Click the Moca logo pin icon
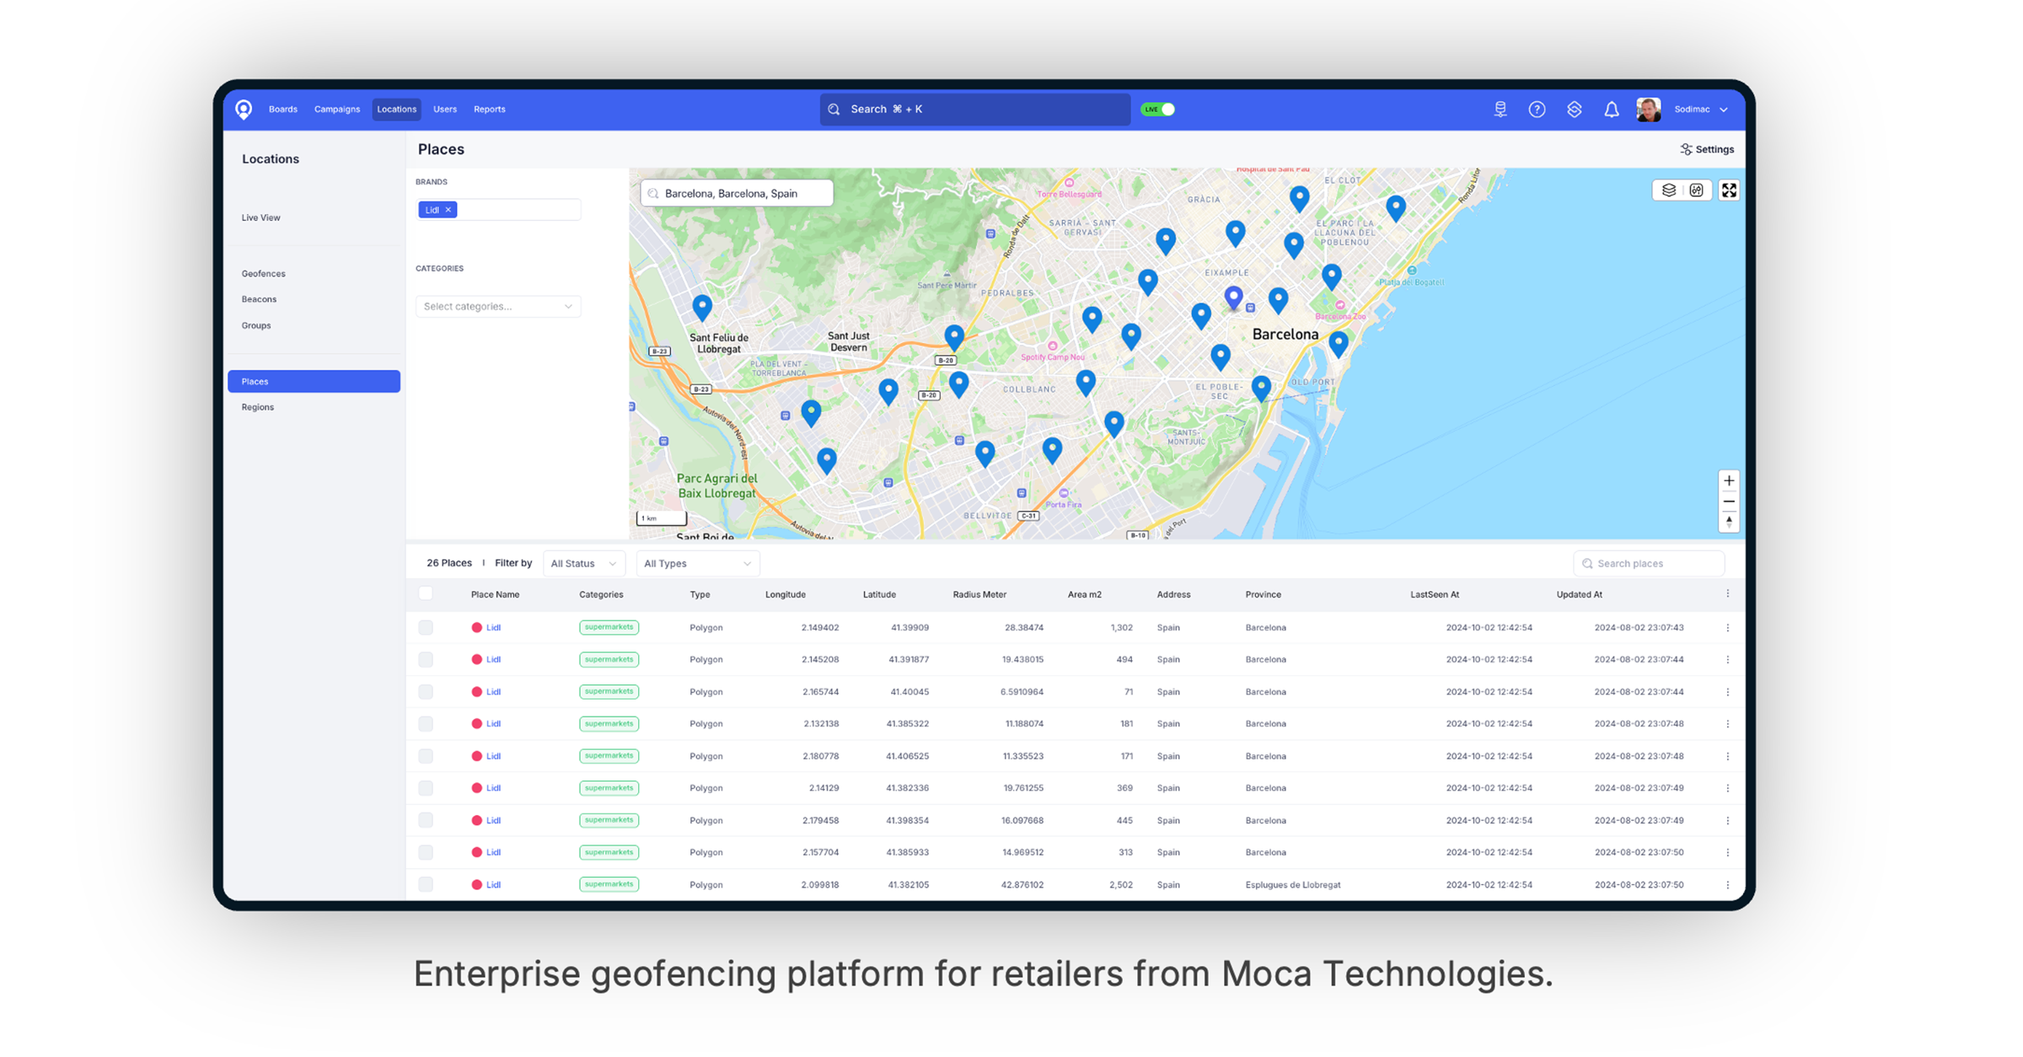The width and height of the screenshot is (2023, 1057). click(x=244, y=109)
